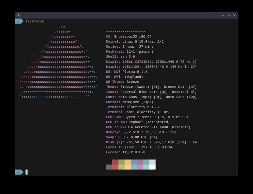Click the EndeavourOS ASCII logo
253x194 pixels.
(x=57, y=62)
